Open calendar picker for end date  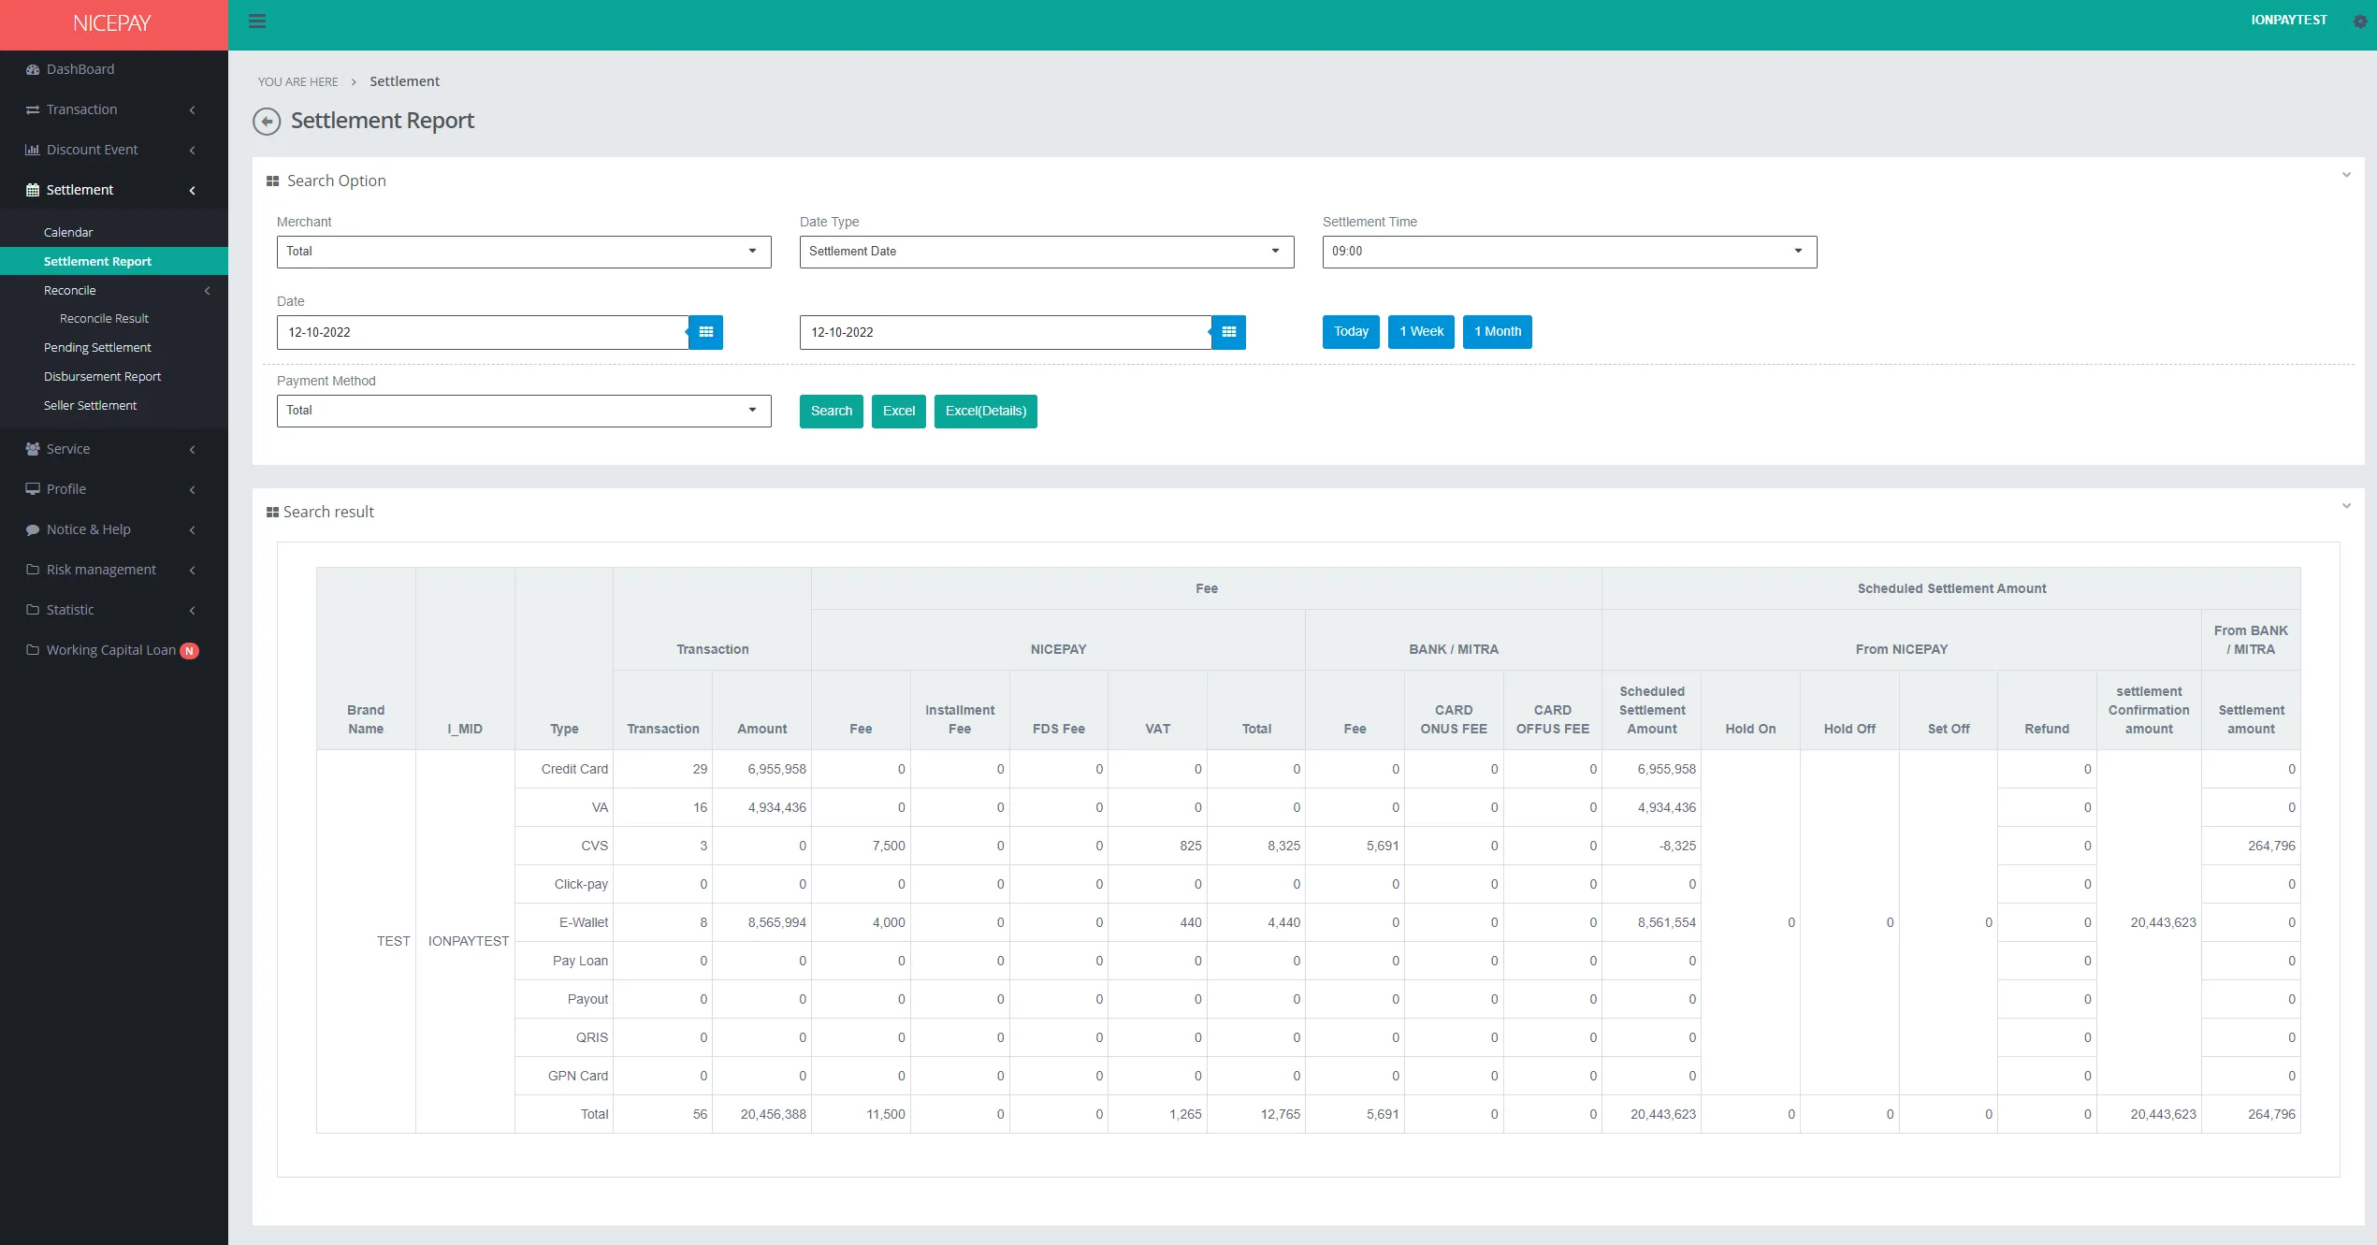[1228, 332]
